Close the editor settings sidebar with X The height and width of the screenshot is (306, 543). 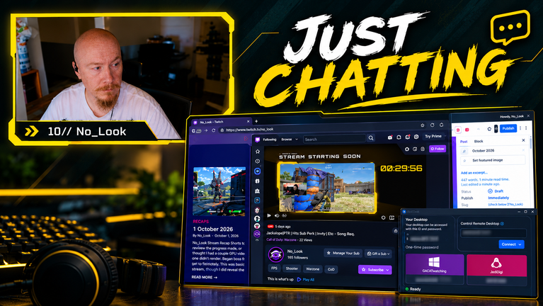coord(523,140)
